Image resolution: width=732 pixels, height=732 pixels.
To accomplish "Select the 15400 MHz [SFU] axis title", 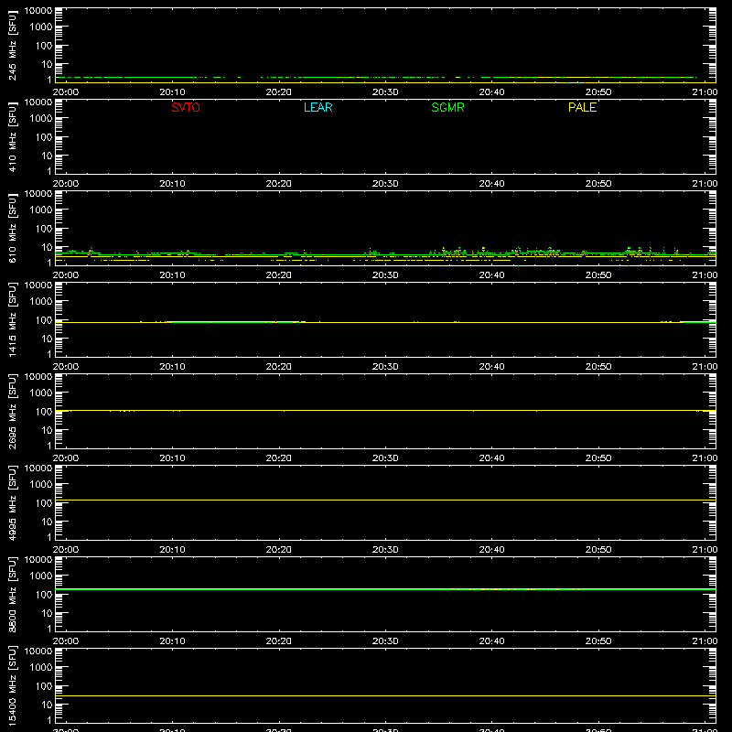I will point(12,685).
